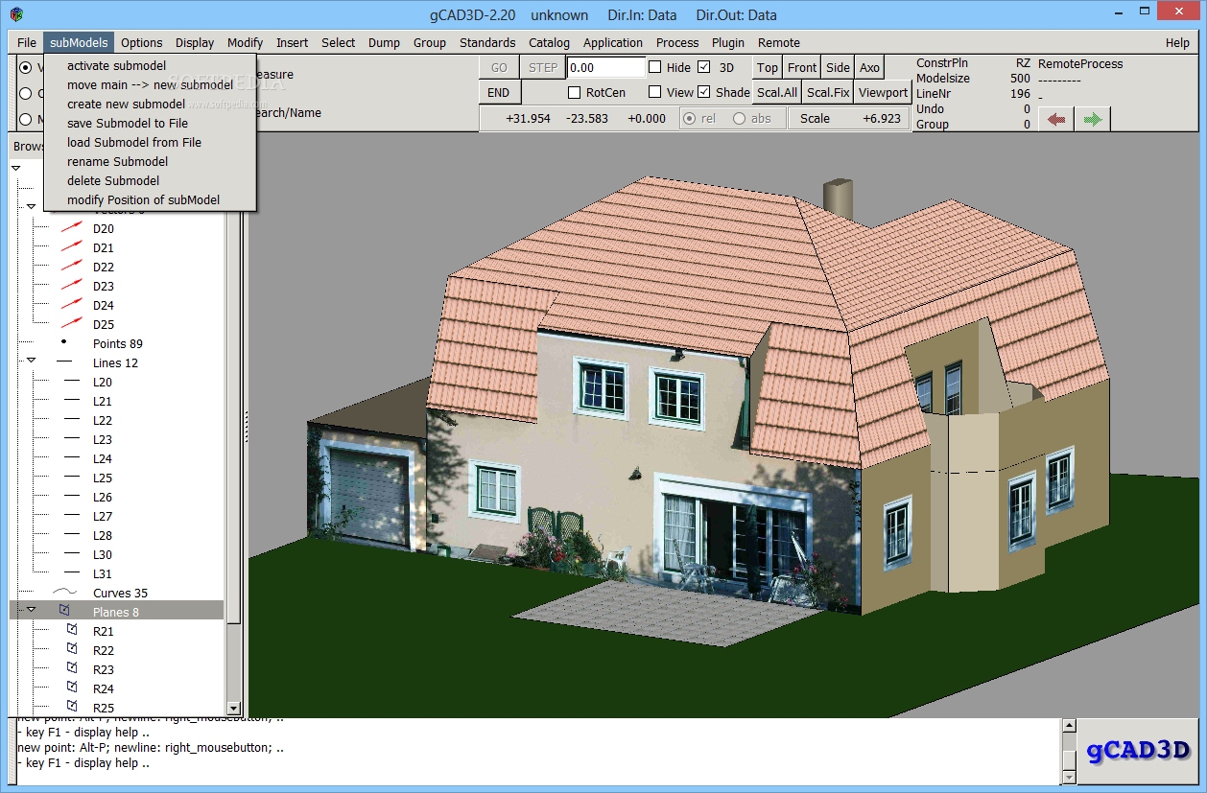Click the line icon beside Lines 12
Image resolution: width=1207 pixels, height=793 pixels.
(x=64, y=362)
